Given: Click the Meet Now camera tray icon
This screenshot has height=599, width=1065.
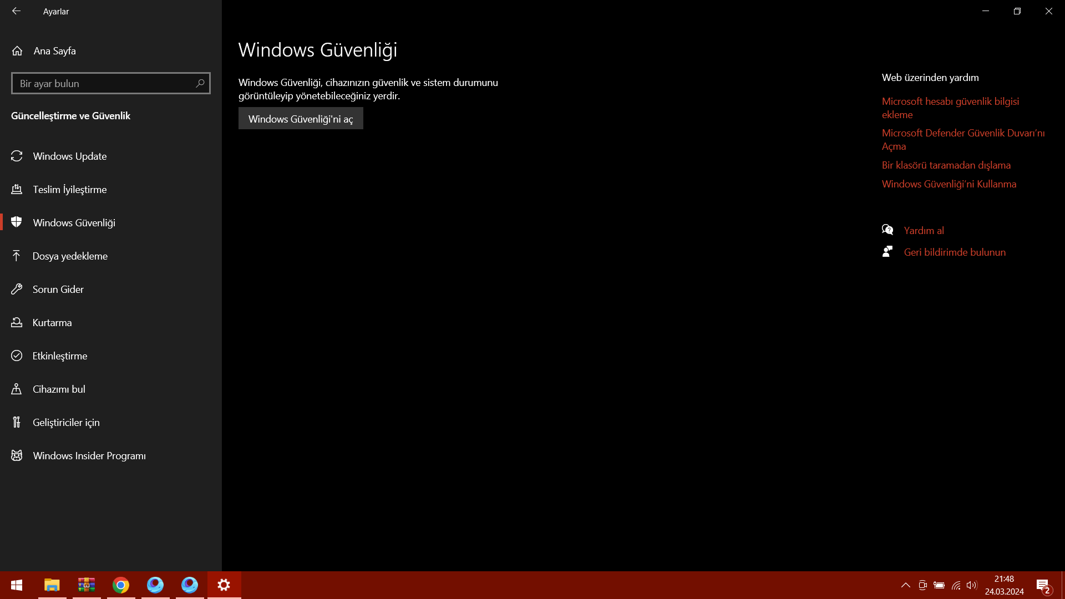Looking at the screenshot, I should [x=922, y=585].
